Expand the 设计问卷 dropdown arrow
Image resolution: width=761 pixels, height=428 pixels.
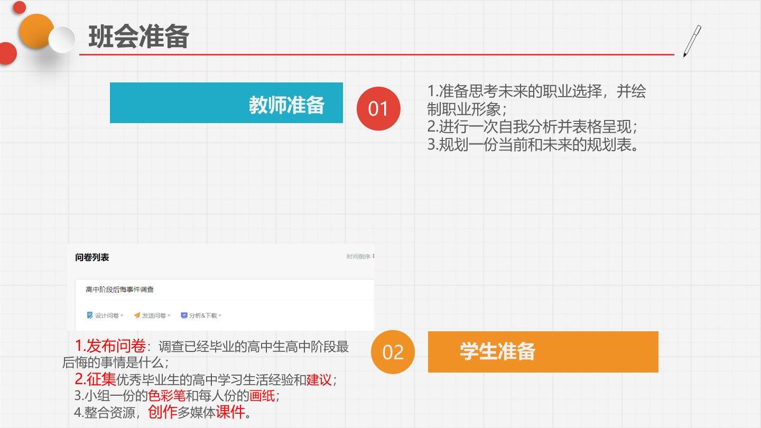122,316
